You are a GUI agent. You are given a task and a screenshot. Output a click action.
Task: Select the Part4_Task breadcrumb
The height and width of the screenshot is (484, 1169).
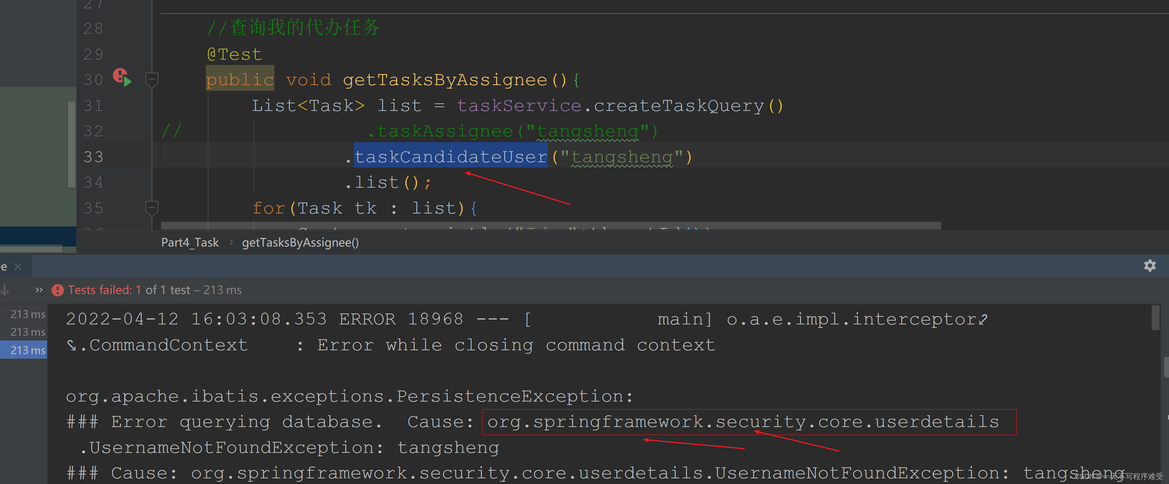pos(190,243)
